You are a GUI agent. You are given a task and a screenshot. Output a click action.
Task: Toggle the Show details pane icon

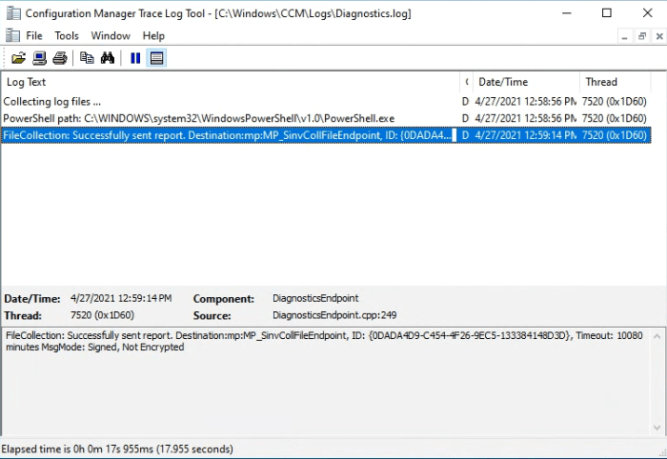pos(157,58)
